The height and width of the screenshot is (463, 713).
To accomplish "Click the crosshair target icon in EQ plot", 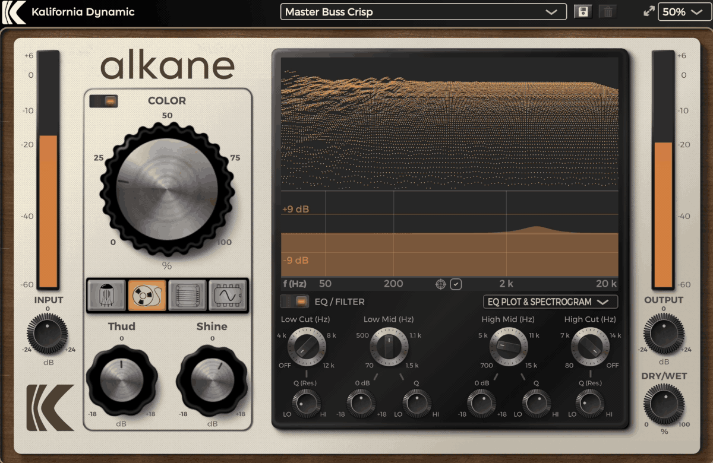I will (x=441, y=284).
